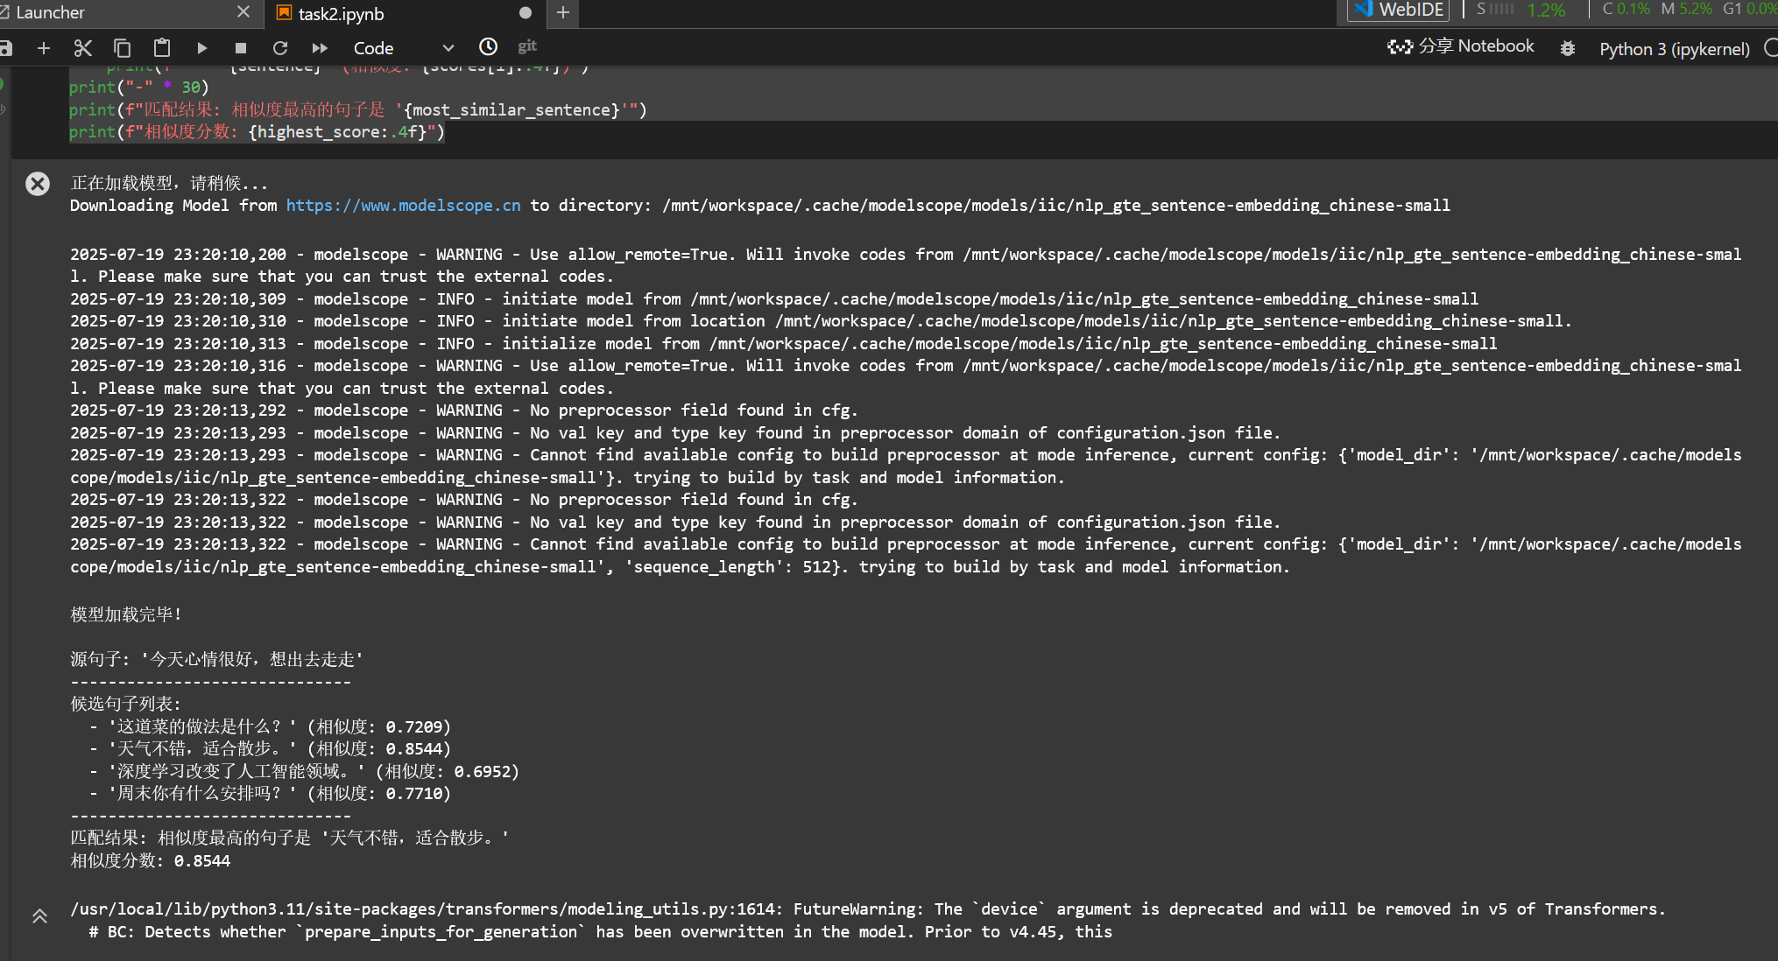This screenshot has height=961, width=1778.
Task: Interrupt the kernel with stop button
Action: pos(241,48)
